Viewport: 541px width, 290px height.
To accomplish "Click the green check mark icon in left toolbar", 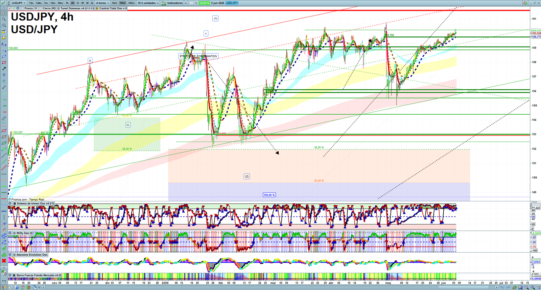I will [x=4, y=248].
